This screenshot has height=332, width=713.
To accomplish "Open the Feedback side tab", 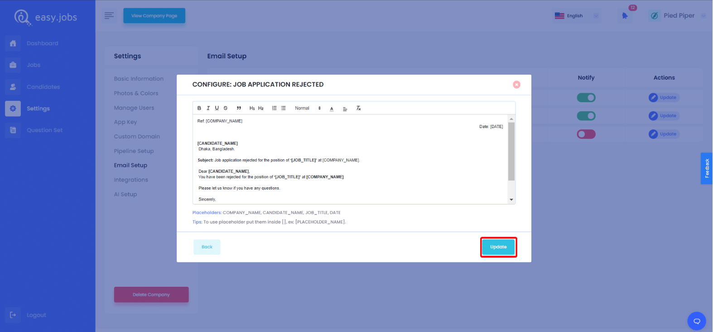I will (x=707, y=168).
